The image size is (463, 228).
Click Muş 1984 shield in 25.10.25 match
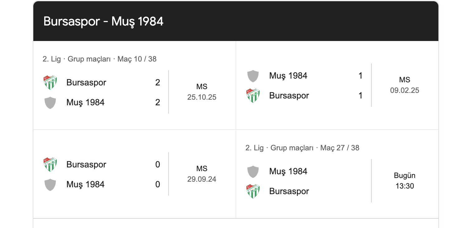point(50,103)
